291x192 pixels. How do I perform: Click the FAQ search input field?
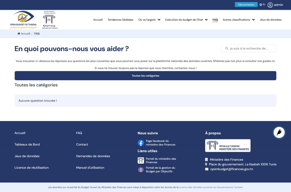pos(251,48)
